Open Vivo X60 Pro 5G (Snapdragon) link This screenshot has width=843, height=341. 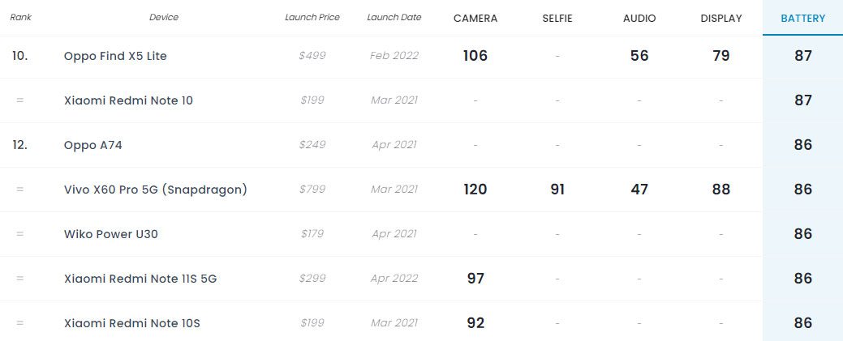[x=155, y=190]
